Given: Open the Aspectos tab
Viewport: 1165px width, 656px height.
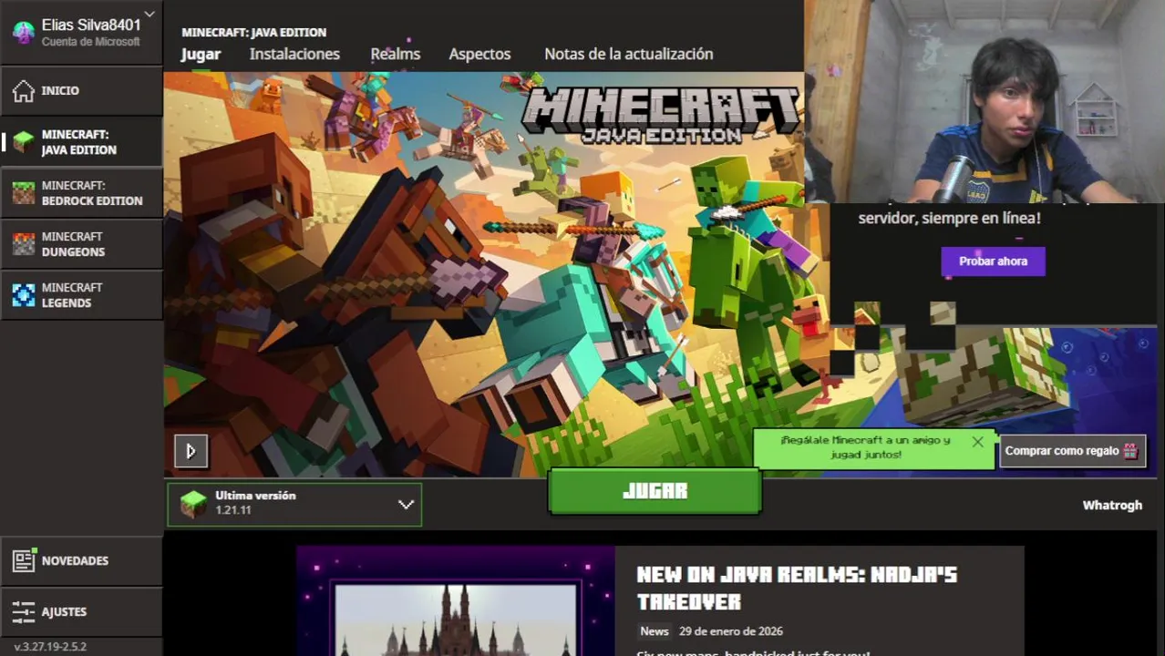Looking at the screenshot, I should [x=479, y=54].
